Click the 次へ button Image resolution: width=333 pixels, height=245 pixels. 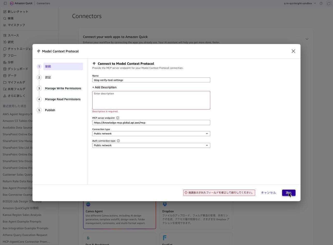coord(289,193)
